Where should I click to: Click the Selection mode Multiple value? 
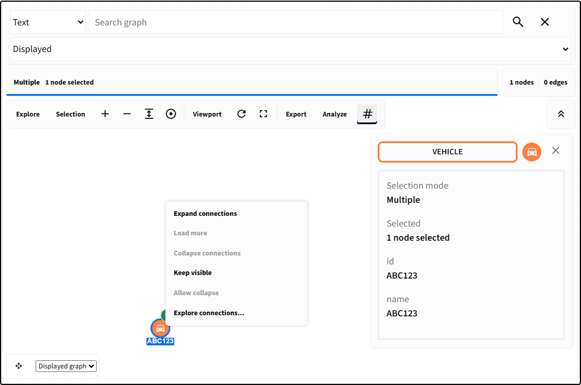pos(403,200)
